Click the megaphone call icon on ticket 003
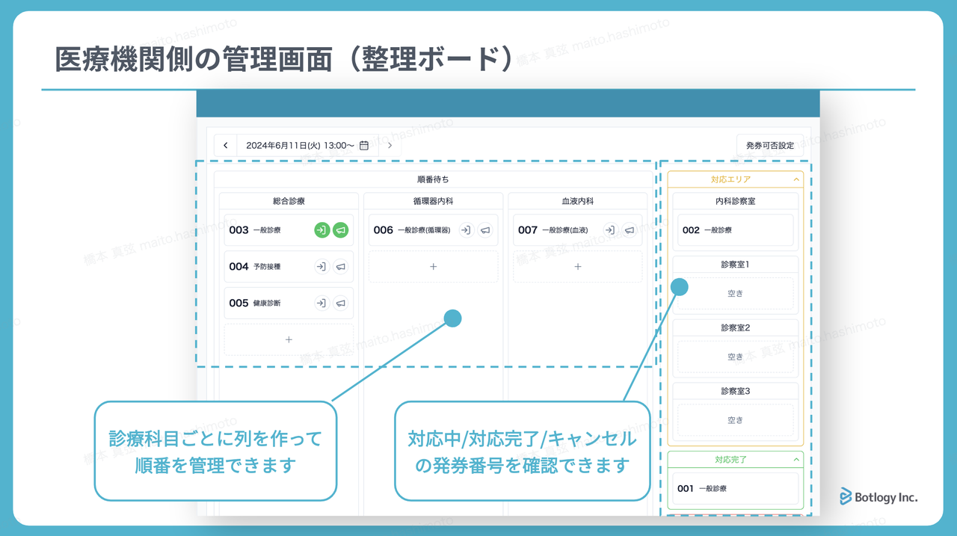Screen dimensions: 957x536 click(339, 230)
